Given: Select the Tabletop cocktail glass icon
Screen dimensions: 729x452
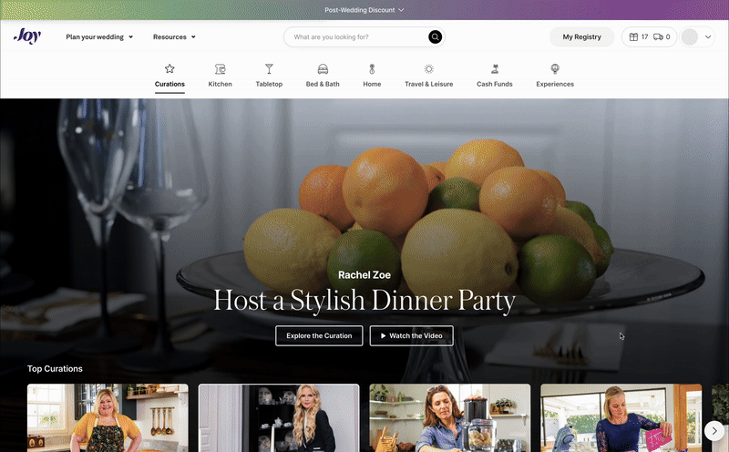Looking at the screenshot, I should (x=269, y=69).
